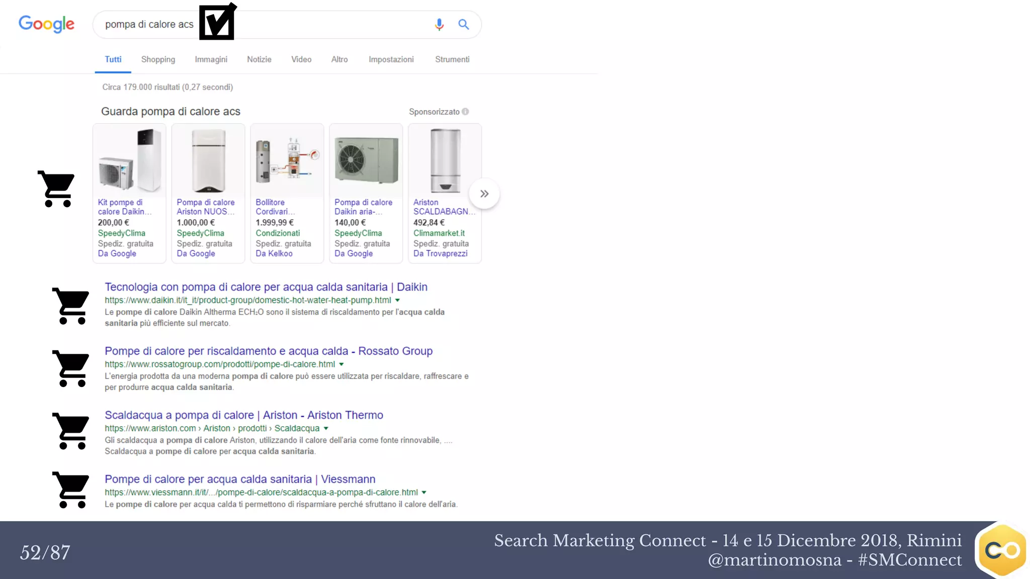The width and height of the screenshot is (1030, 579).
Task: Click the Bollitore Cordivari product image
Action: tap(287, 161)
